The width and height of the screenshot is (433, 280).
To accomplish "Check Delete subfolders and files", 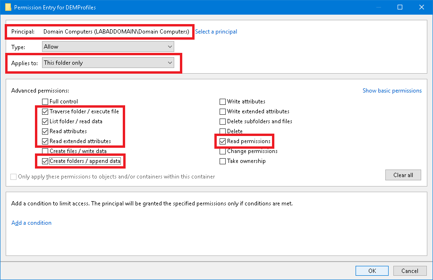I will (223, 121).
